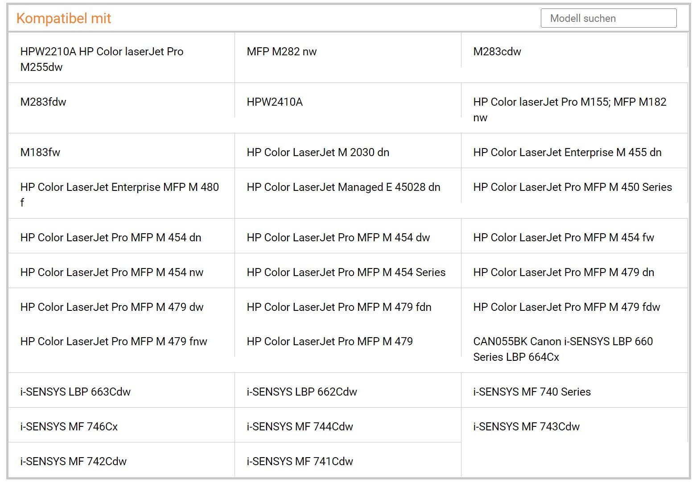Select the 'M183fw' entry
Viewport: 696px width, 483px height.
coord(40,153)
